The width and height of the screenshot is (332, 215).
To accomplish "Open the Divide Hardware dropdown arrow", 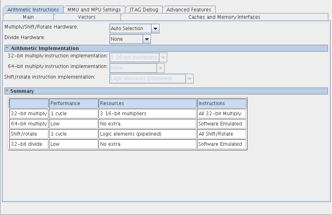I will pyautogui.click(x=146, y=39).
